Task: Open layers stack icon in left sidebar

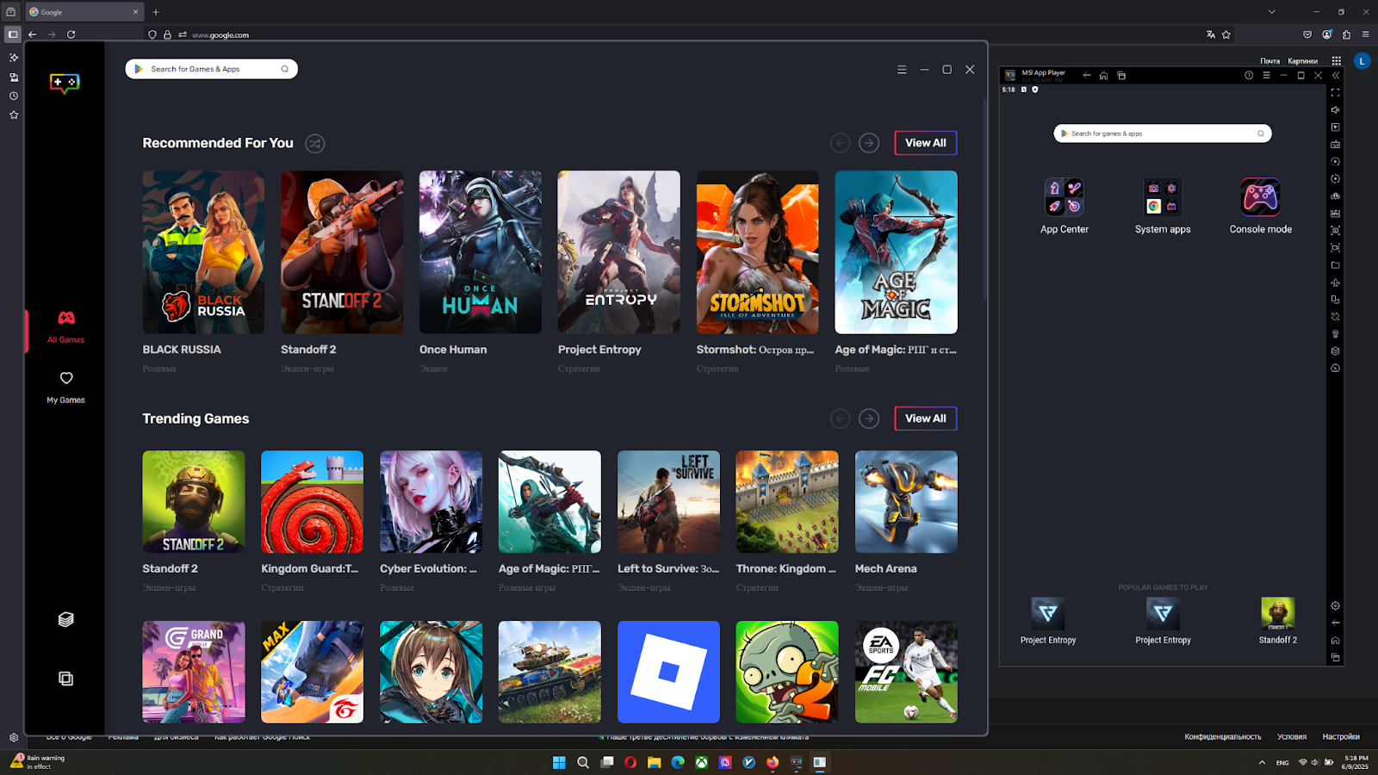Action: click(x=65, y=620)
